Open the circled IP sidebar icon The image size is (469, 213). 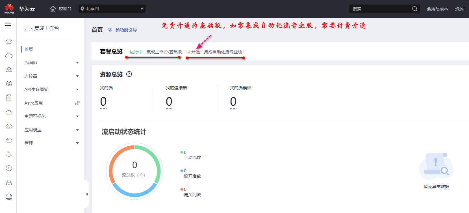click(9, 168)
